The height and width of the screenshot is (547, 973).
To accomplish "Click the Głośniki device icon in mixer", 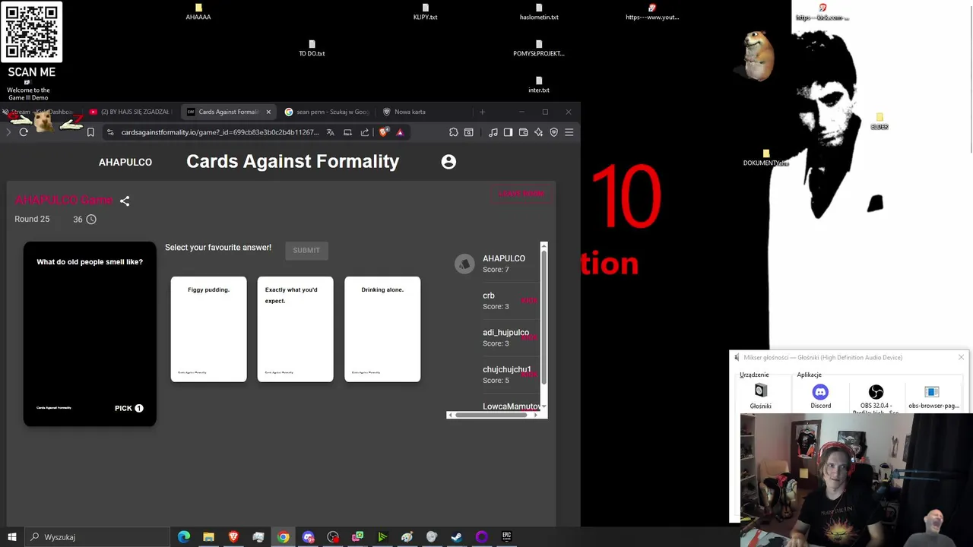I will pyautogui.click(x=761, y=390).
